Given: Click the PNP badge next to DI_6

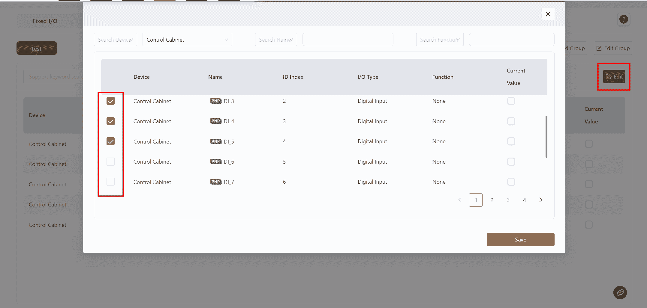Looking at the screenshot, I should (x=215, y=161).
